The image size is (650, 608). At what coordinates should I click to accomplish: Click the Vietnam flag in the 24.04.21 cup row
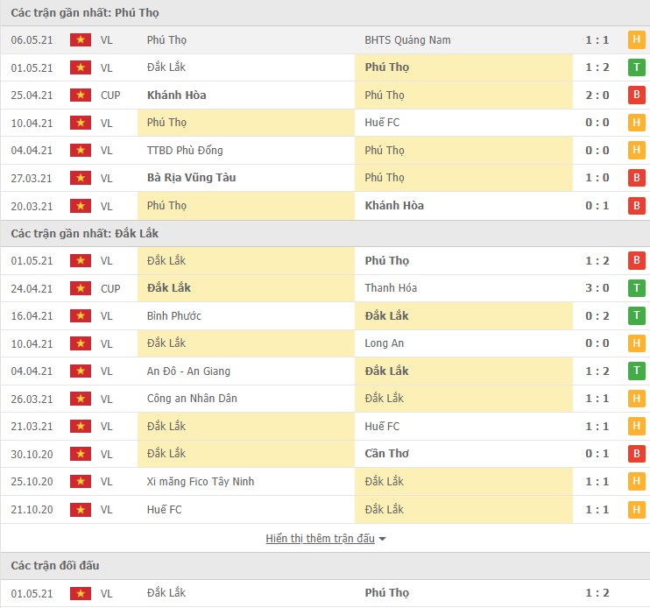click(81, 288)
